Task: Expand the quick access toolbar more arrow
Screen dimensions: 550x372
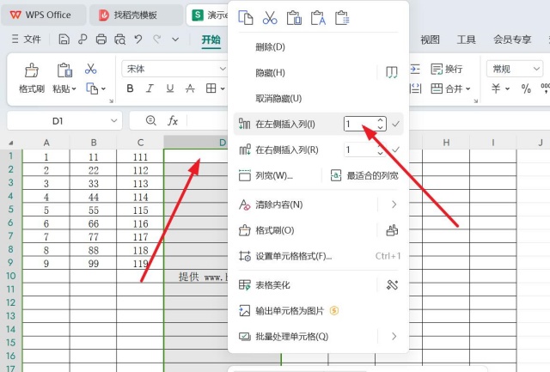Action: (175, 40)
